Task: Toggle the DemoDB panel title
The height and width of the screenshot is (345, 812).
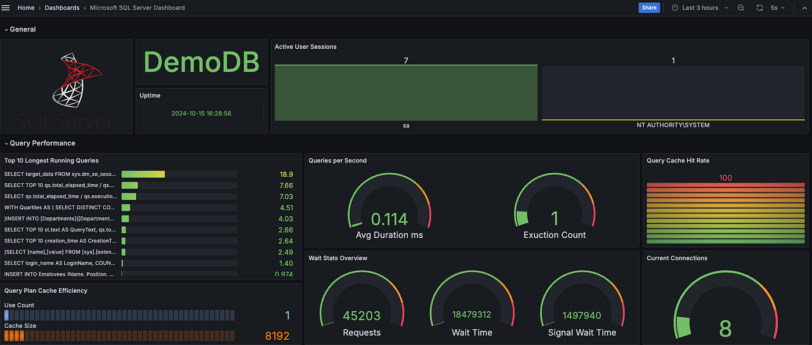Action: [x=201, y=62]
